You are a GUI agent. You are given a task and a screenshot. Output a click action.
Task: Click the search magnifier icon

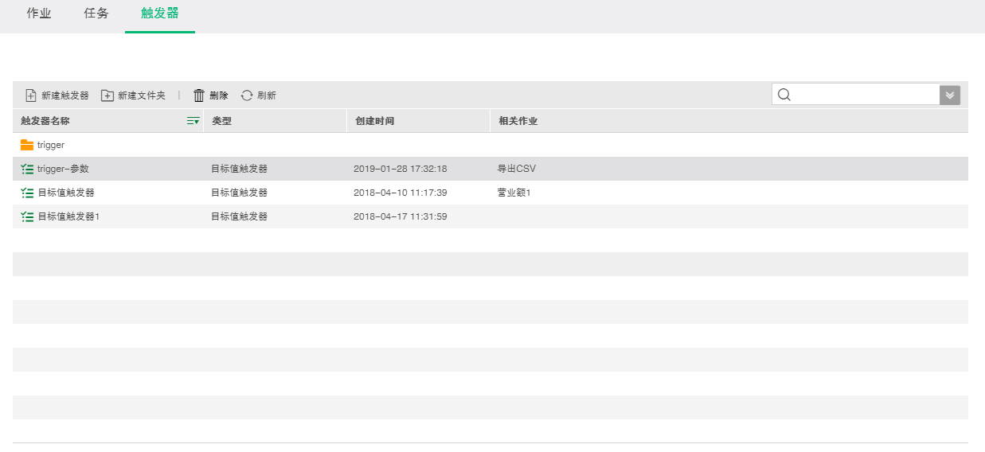(x=784, y=95)
